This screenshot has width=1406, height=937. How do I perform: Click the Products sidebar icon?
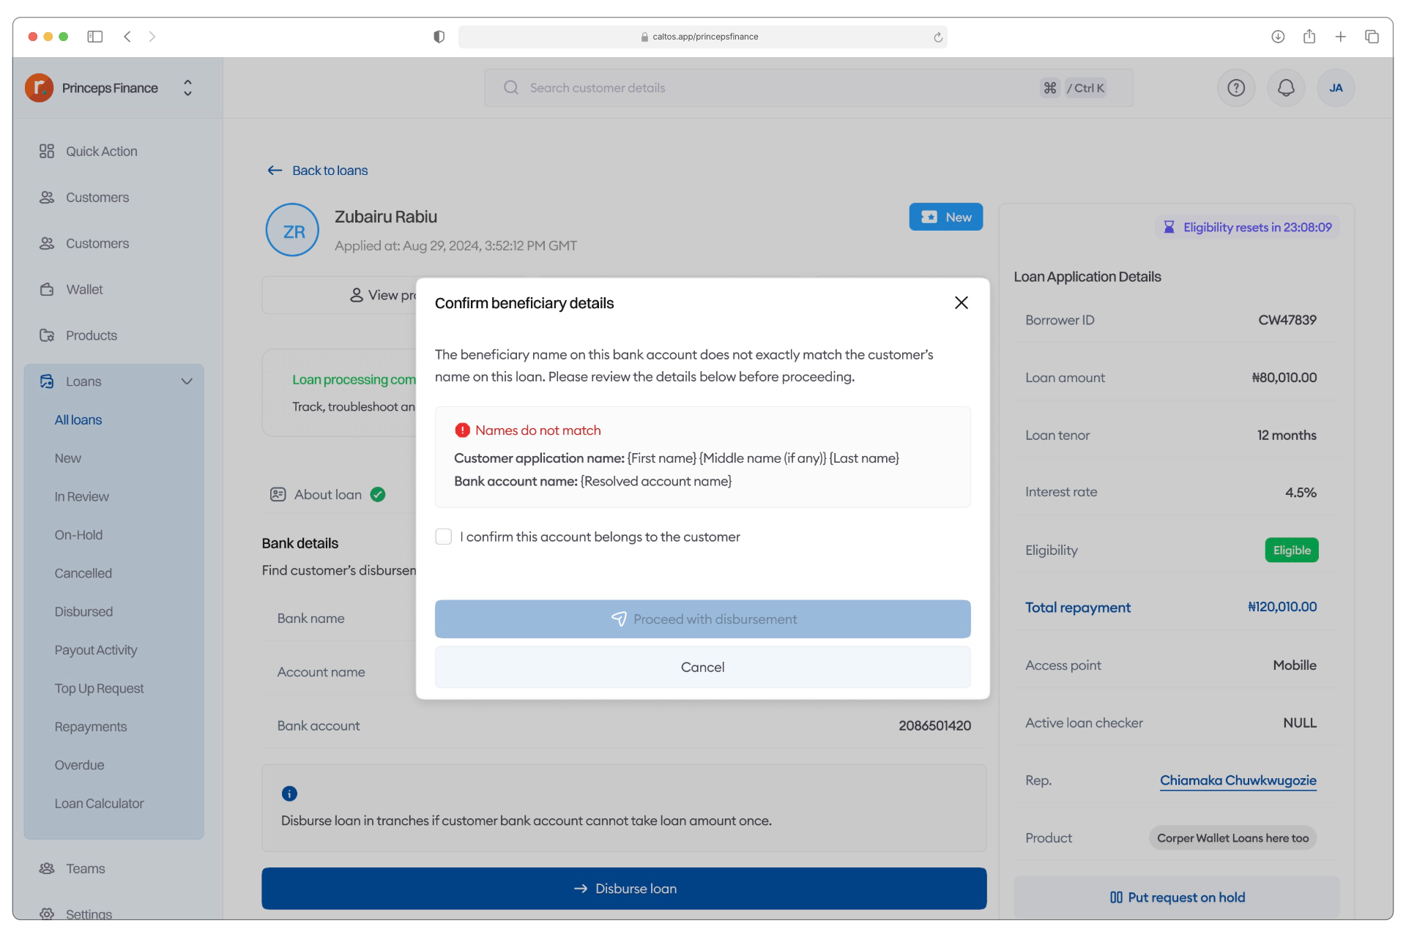47,335
